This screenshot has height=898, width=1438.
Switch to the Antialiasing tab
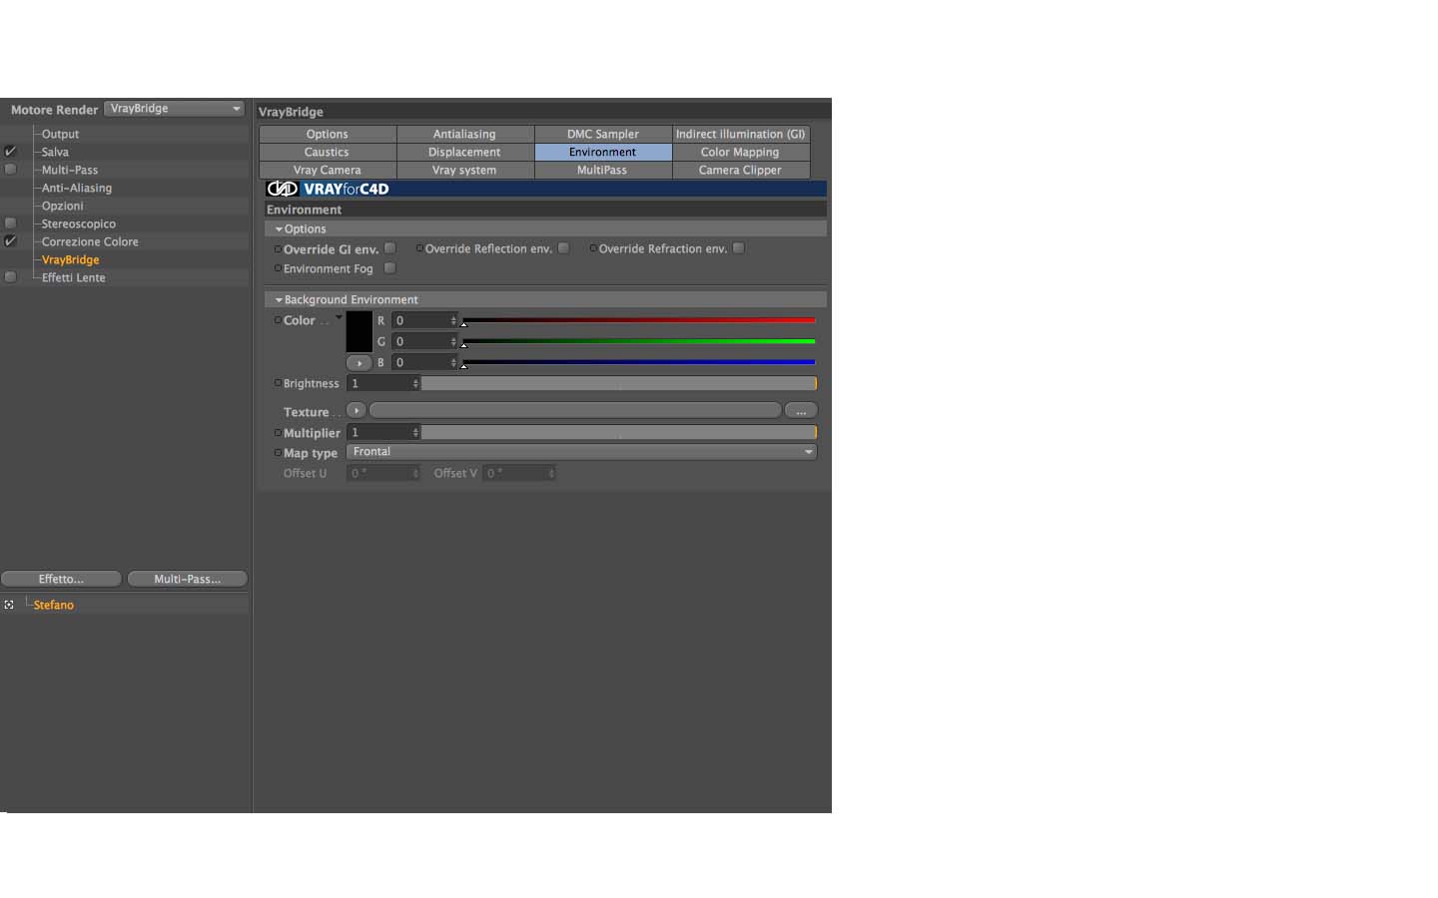coord(465,134)
